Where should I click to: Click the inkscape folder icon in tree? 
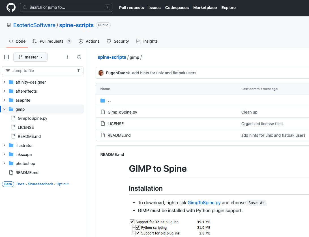11,155
